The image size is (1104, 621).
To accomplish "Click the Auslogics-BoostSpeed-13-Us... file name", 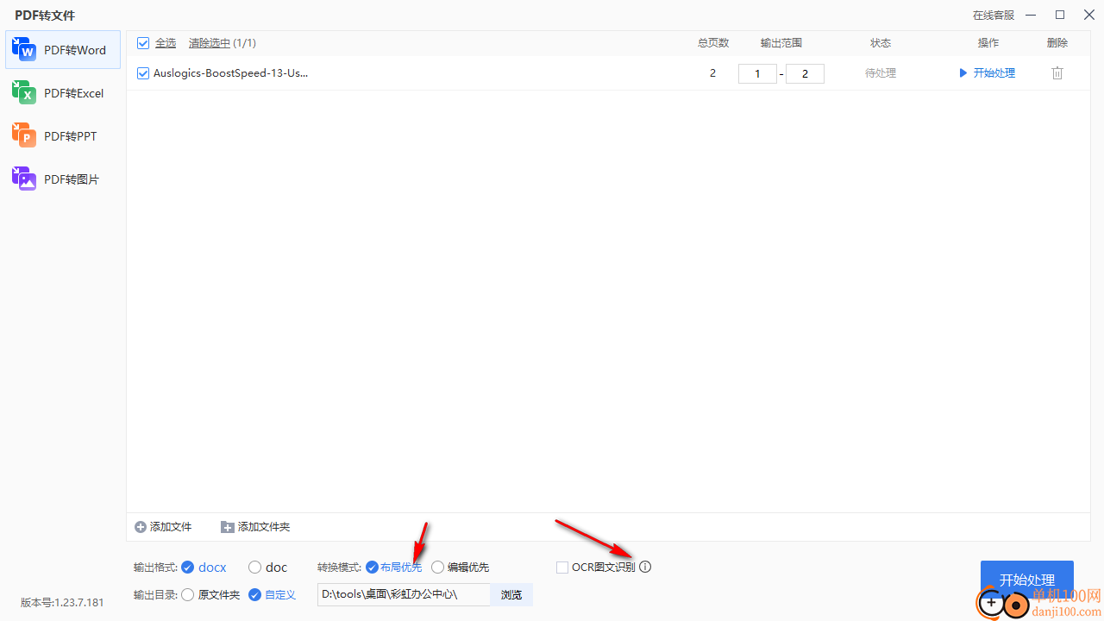I will click(x=230, y=73).
